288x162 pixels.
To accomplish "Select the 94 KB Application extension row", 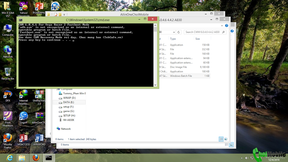I will click(x=184, y=58).
